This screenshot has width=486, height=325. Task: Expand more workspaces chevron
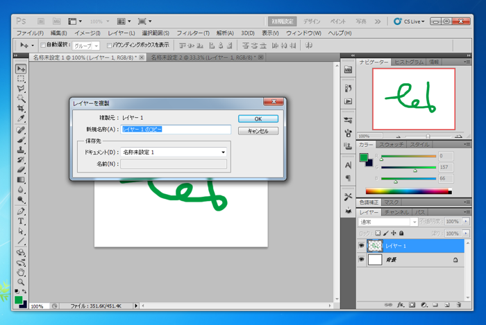point(378,21)
